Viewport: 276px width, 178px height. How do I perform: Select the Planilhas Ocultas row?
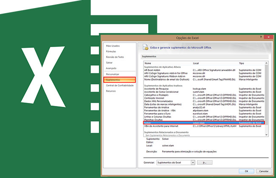tap(204, 120)
